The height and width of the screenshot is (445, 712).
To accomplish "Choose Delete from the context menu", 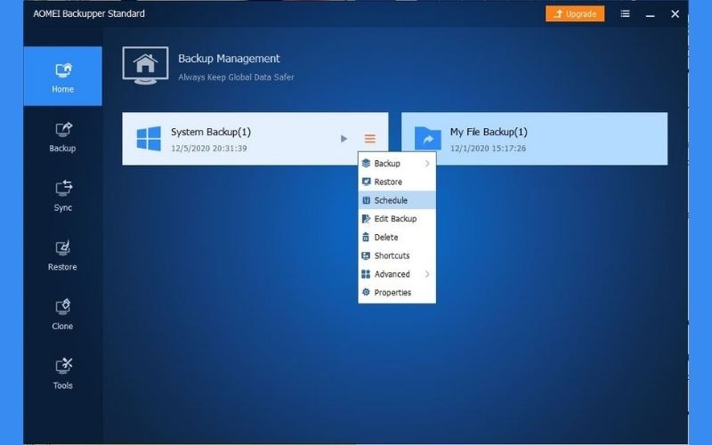I will tap(397, 237).
